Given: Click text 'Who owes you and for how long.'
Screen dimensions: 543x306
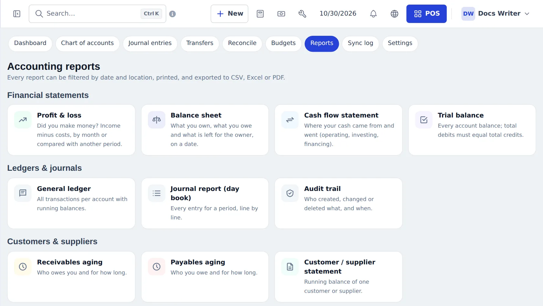Looking at the screenshot, I should pyautogui.click(x=82, y=273).
